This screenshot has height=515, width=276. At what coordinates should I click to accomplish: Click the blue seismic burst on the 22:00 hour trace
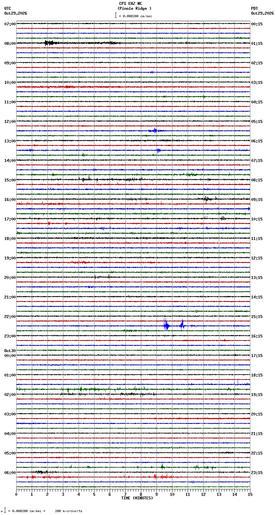(167, 325)
